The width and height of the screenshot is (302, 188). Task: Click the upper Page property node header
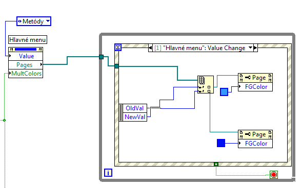(x=255, y=78)
